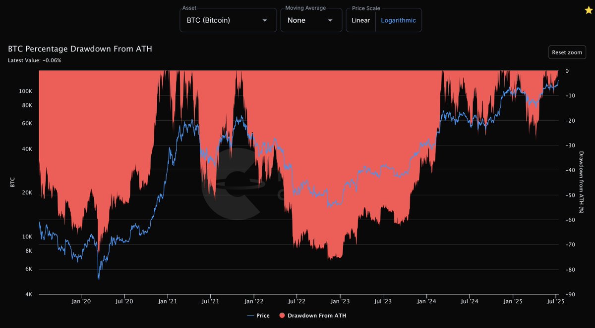Click the Jan '22 x-axis label

pos(254,301)
